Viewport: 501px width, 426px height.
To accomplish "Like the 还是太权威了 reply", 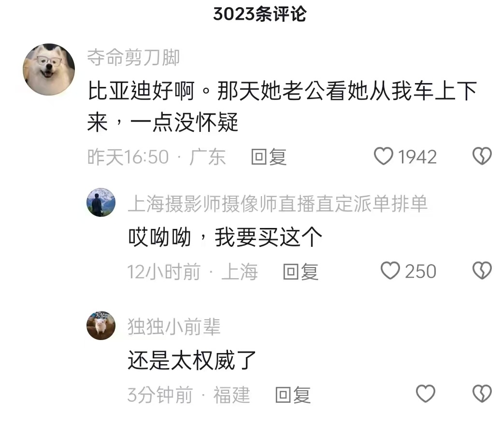I will coord(426,394).
